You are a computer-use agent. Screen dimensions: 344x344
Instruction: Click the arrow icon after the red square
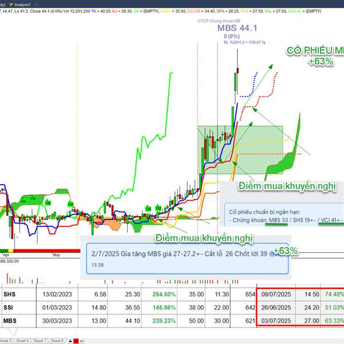click(81, 341)
